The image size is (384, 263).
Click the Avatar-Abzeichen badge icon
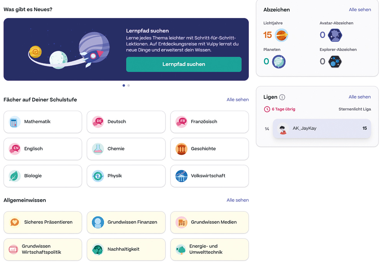[x=335, y=35]
